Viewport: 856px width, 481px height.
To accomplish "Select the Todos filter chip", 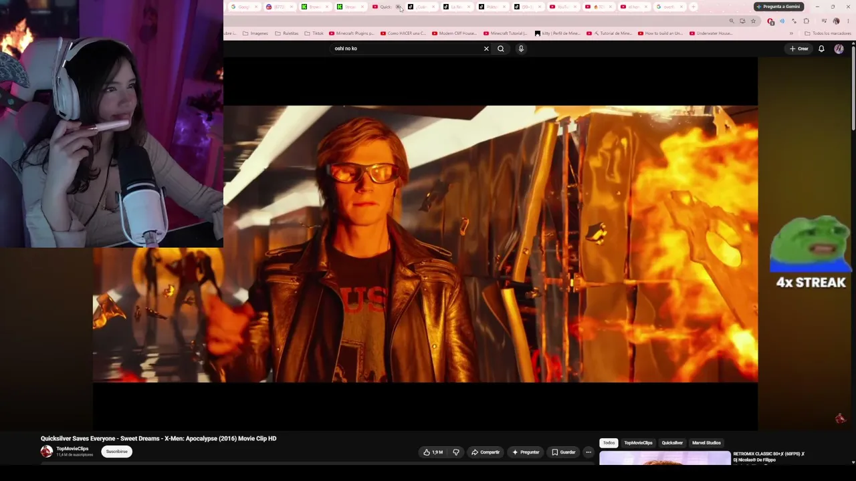I will (x=609, y=443).
